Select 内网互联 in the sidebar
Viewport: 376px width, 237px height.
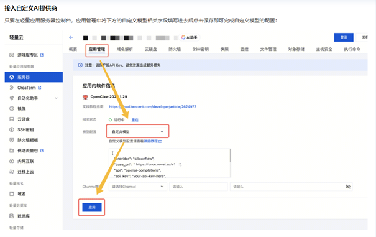25,161
